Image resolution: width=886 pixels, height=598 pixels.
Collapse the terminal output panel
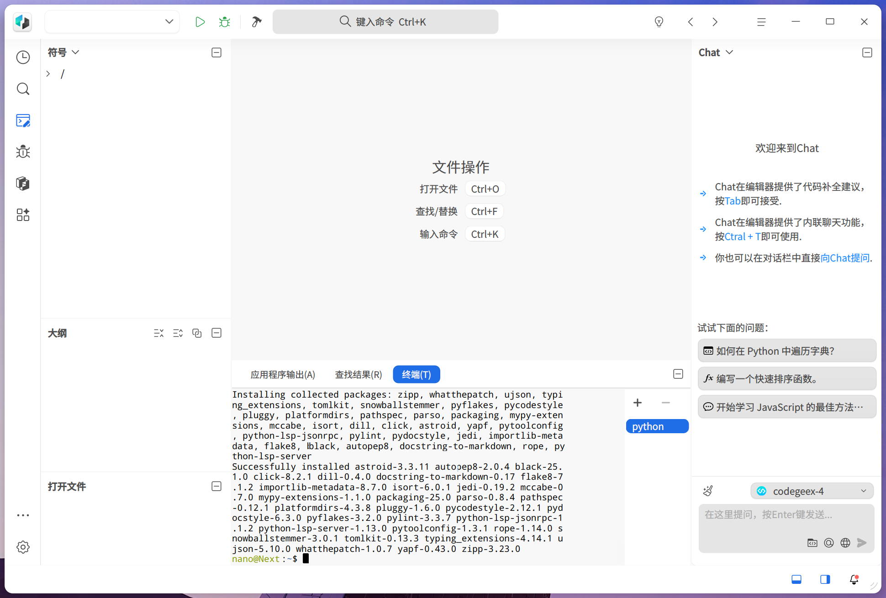click(x=678, y=374)
